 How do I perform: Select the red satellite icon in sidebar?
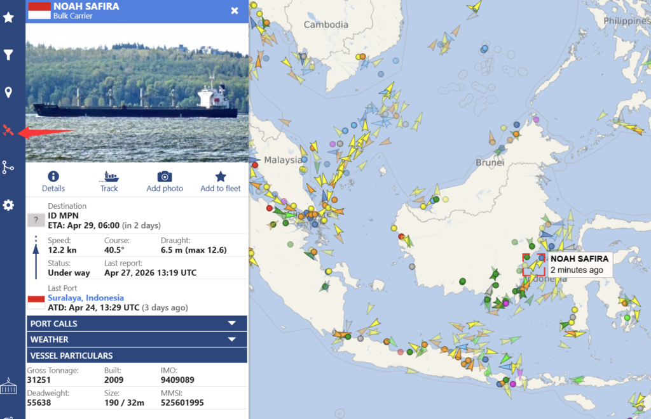coord(8,131)
